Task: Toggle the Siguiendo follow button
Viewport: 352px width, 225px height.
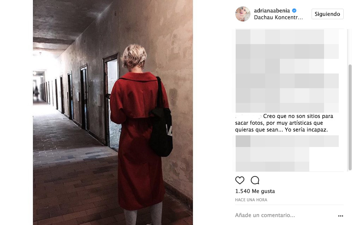Action: [x=327, y=14]
